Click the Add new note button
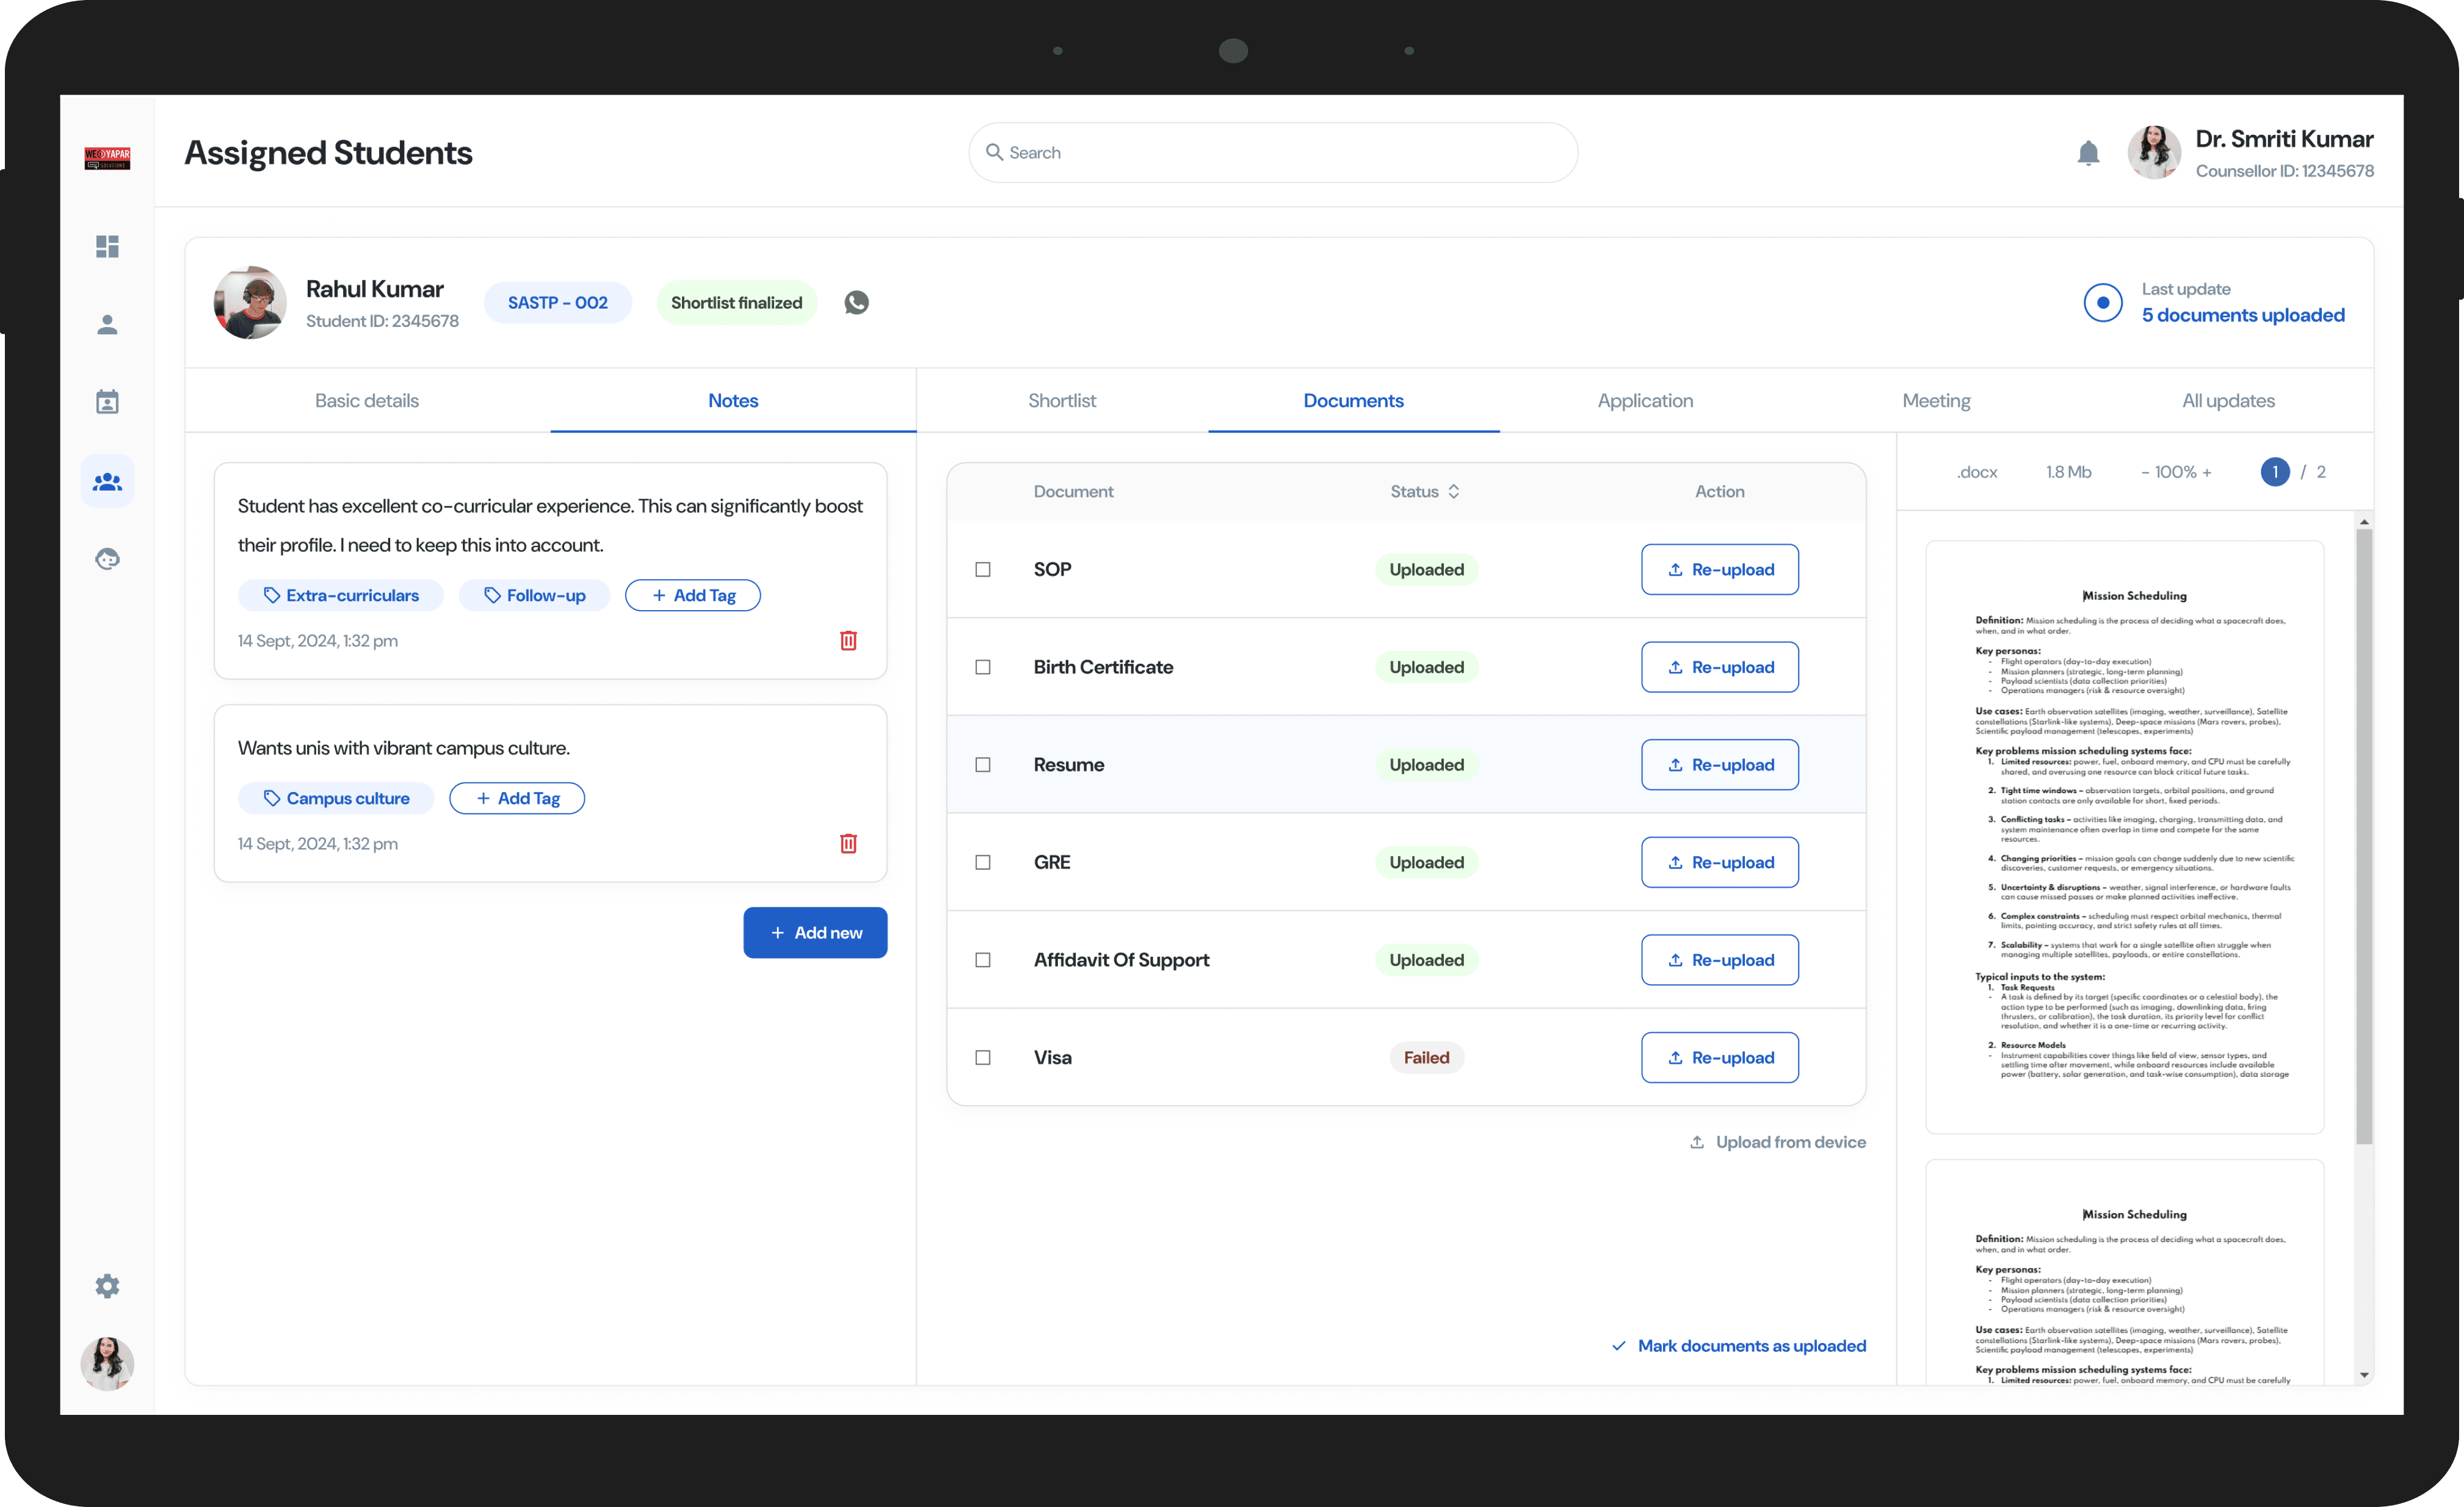2464x1507 pixels. pyautogui.click(x=815, y=932)
